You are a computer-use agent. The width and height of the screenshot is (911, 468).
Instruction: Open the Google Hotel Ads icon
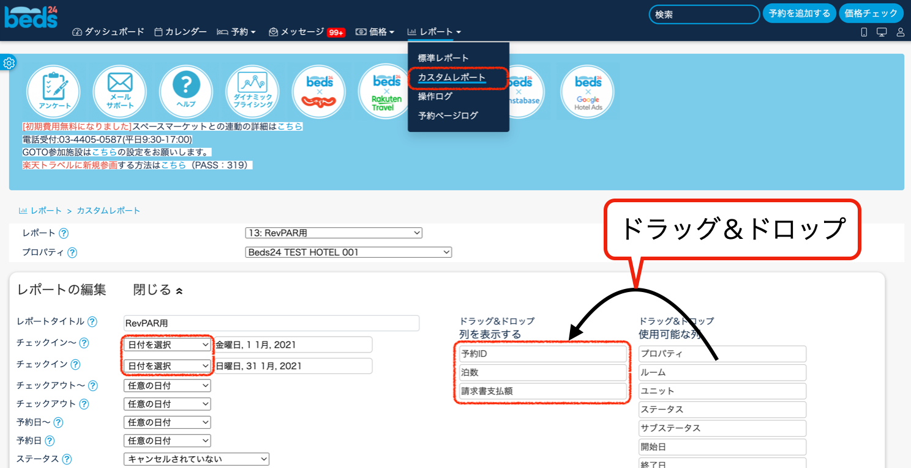588,92
